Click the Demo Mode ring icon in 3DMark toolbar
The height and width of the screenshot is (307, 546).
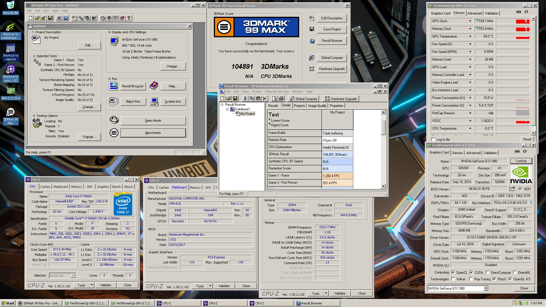[x=103, y=18]
